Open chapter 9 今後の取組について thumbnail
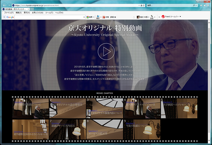The image size is (212, 145). tap(142, 130)
